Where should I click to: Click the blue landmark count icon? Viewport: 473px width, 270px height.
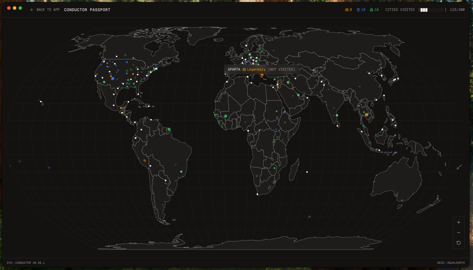[x=358, y=10]
